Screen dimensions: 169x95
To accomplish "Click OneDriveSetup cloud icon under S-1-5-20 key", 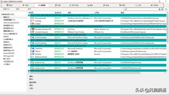I will coord(33,43).
